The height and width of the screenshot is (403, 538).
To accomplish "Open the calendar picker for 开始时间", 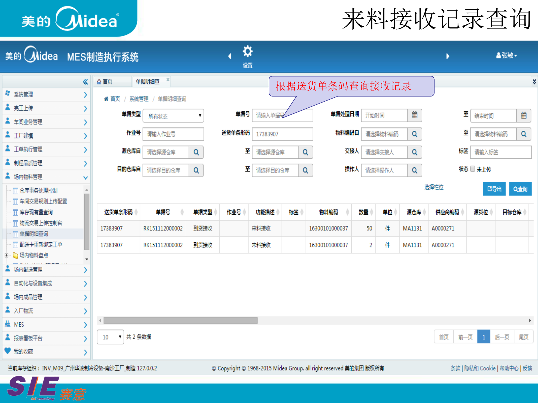I will pyautogui.click(x=415, y=115).
